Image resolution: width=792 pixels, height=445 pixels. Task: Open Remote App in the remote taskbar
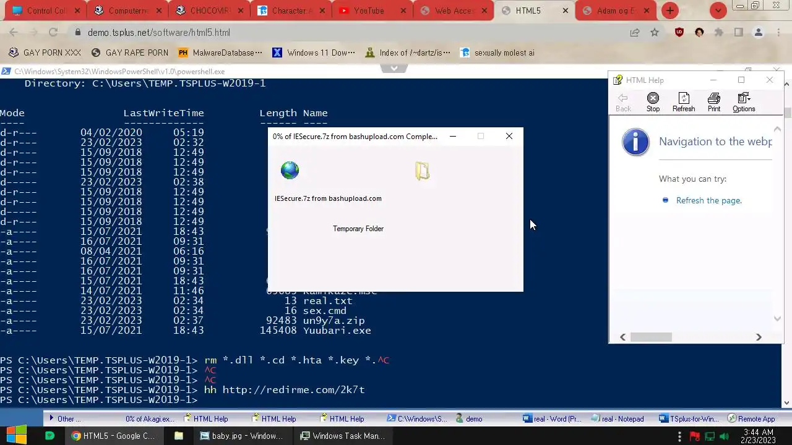tap(751, 418)
